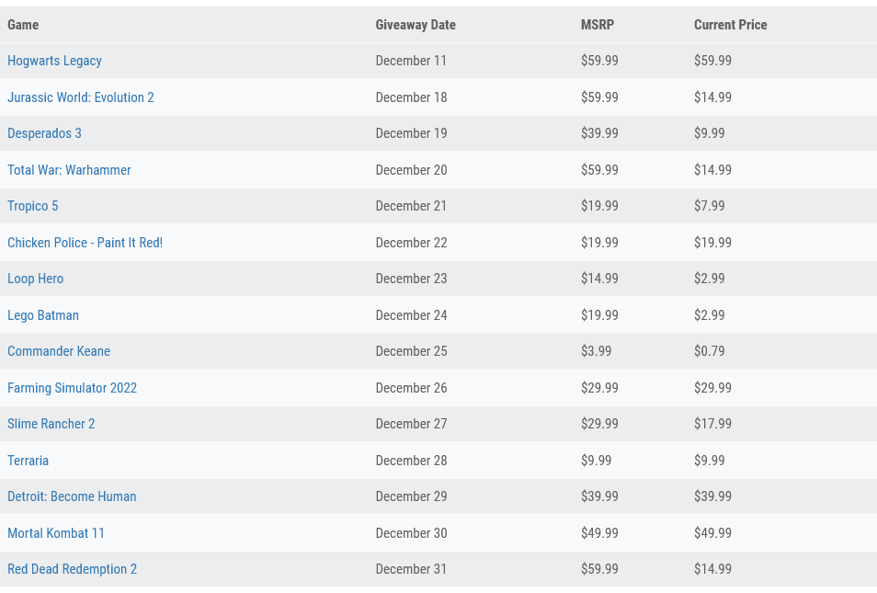Screen dimensions: 877x593
Task: Open the Farming Simulator 2022 page
Action: 72,387
